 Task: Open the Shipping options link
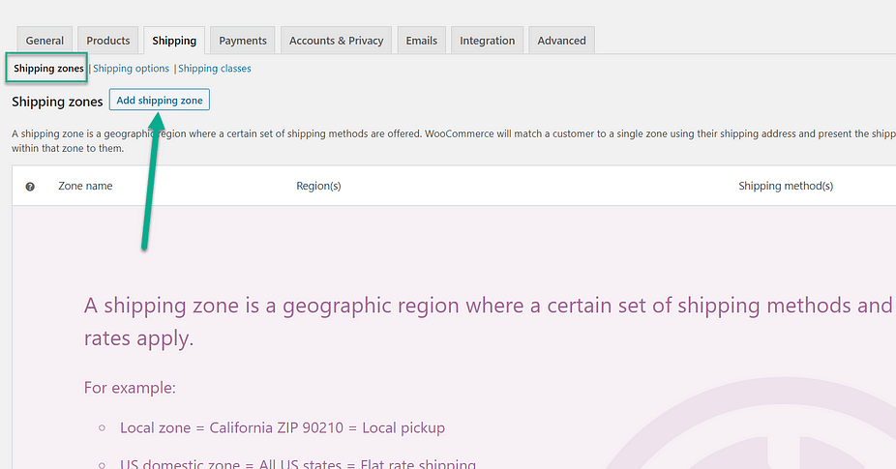pos(131,69)
